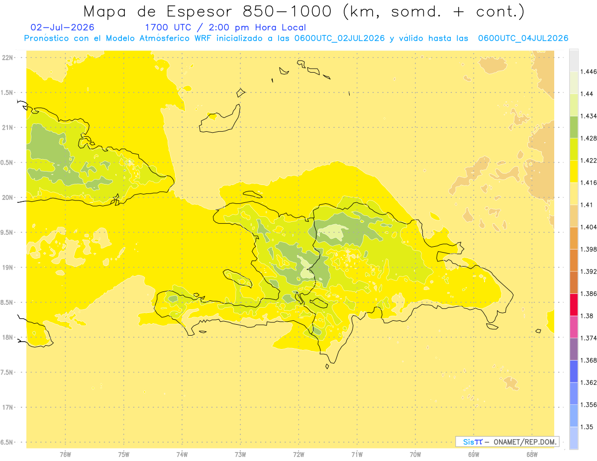Image resolution: width=597 pixels, height=461 pixels.
Task: Click colorbar value "1.422"
Action: click(589, 160)
